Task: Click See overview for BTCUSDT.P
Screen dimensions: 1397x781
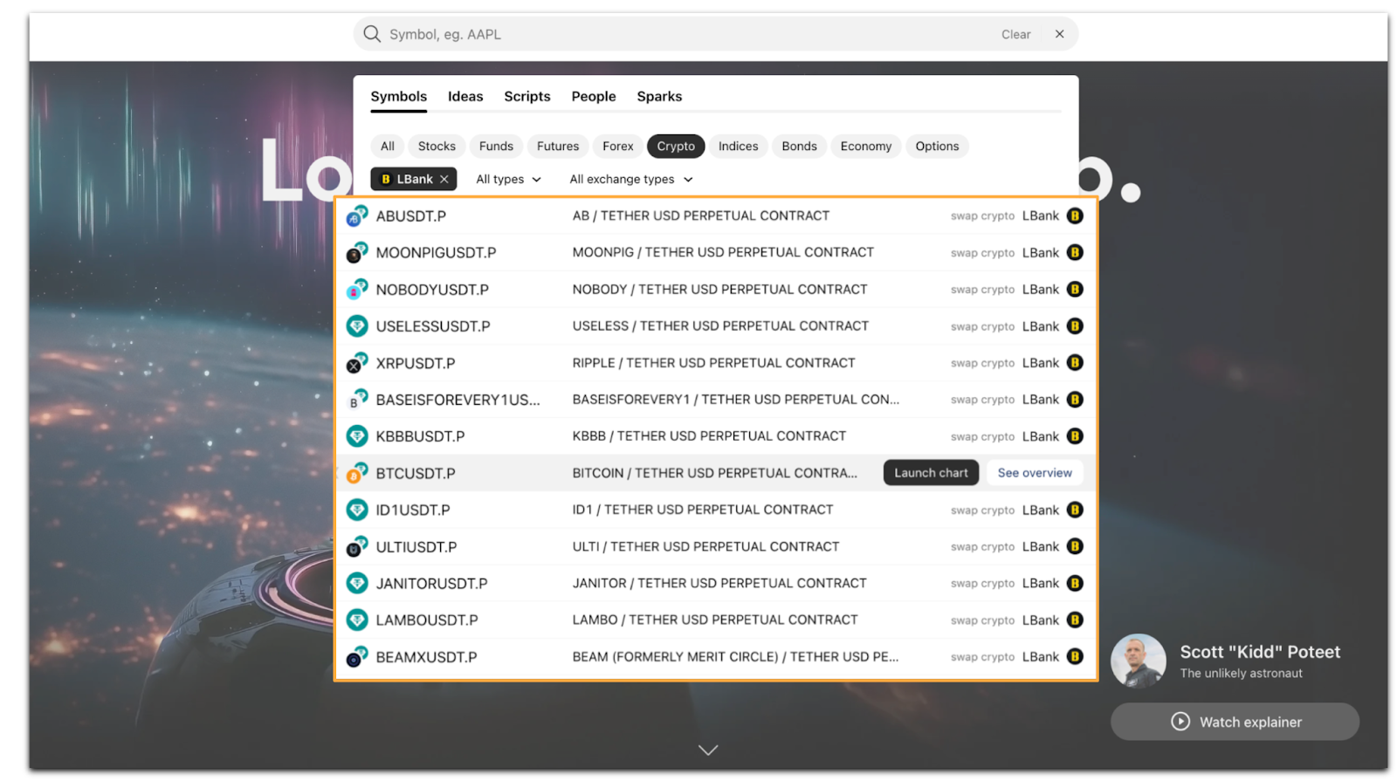Action: [x=1034, y=473]
